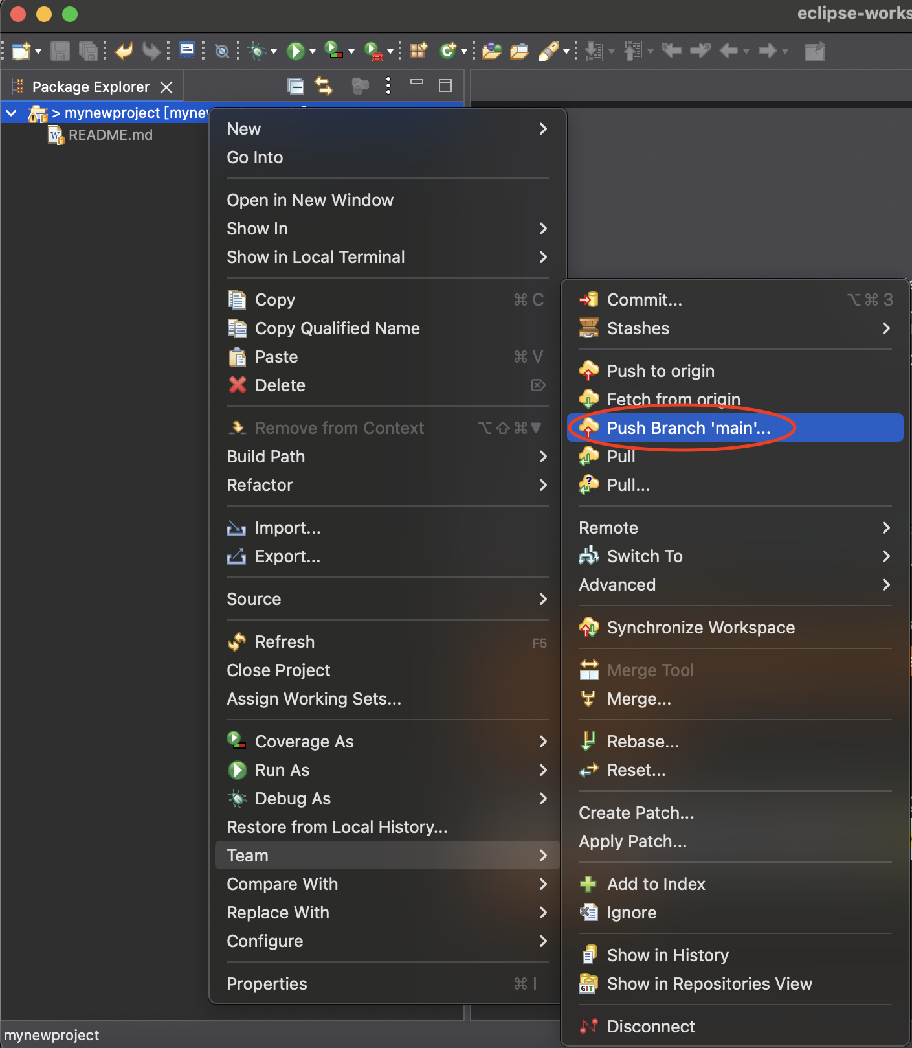
Task: Open dropdown arrow next to Debug icon
Action: (x=274, y=52)
